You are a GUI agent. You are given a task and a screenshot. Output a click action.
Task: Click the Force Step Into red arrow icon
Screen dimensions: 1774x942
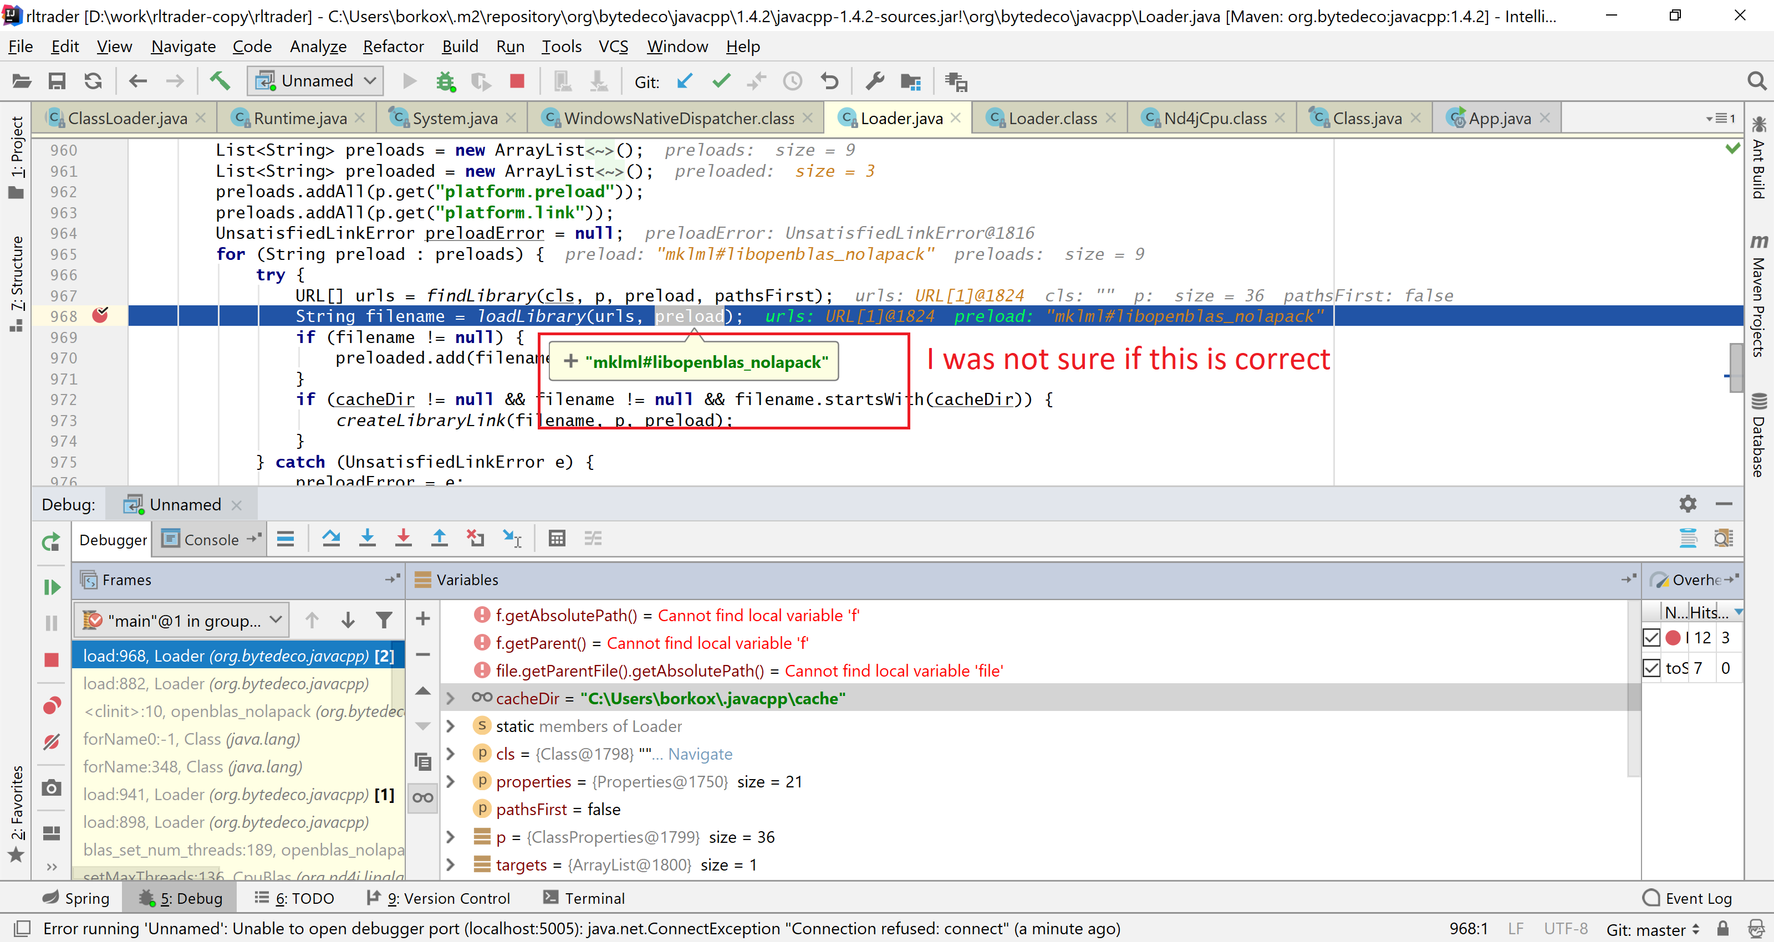(404, 539)
